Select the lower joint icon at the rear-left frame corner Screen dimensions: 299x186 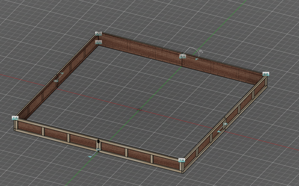click(98, 42)
